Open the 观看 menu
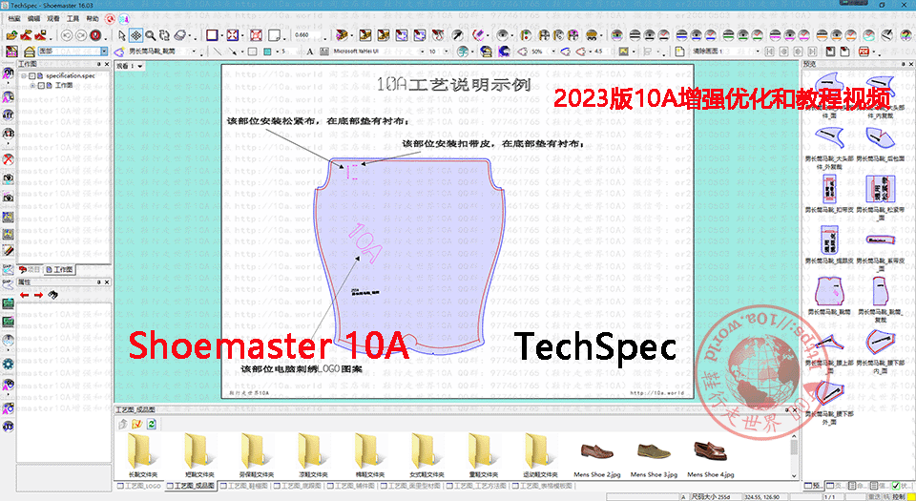The height and width of the screenshot is (501, 916). tap(53, 19)
